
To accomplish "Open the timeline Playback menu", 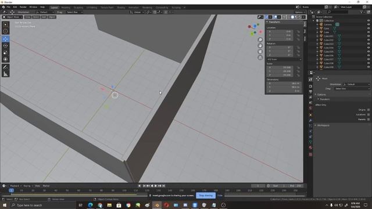I will 16,186.
